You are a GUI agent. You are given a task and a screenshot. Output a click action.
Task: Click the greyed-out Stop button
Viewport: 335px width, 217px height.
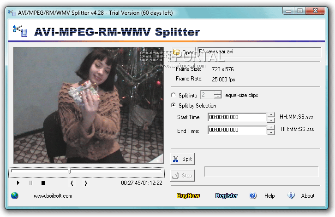click(x=182, y=176)
